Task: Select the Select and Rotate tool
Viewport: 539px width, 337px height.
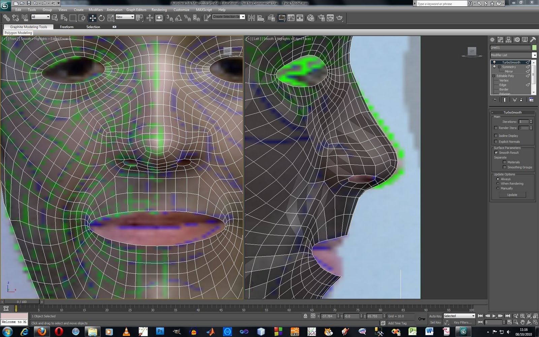Action: (102, 18)
